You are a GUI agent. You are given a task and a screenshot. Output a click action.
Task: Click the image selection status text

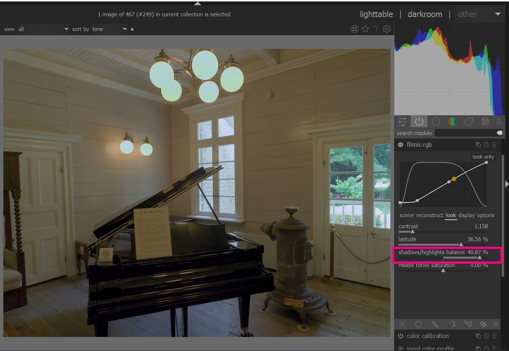(164, 14)
